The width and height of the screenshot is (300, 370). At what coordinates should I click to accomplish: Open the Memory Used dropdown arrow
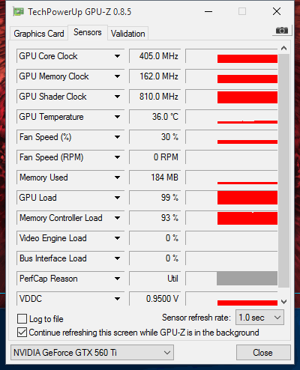[x=117, y=178]
